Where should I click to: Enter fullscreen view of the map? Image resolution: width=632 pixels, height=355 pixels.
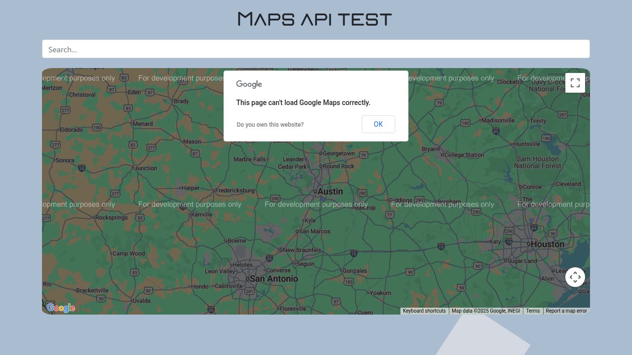coord(575,82)
